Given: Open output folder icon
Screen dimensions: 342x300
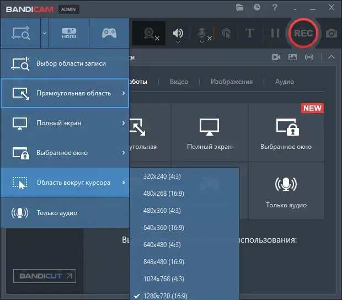Looking at the screenshot, I should coord(239,7).
